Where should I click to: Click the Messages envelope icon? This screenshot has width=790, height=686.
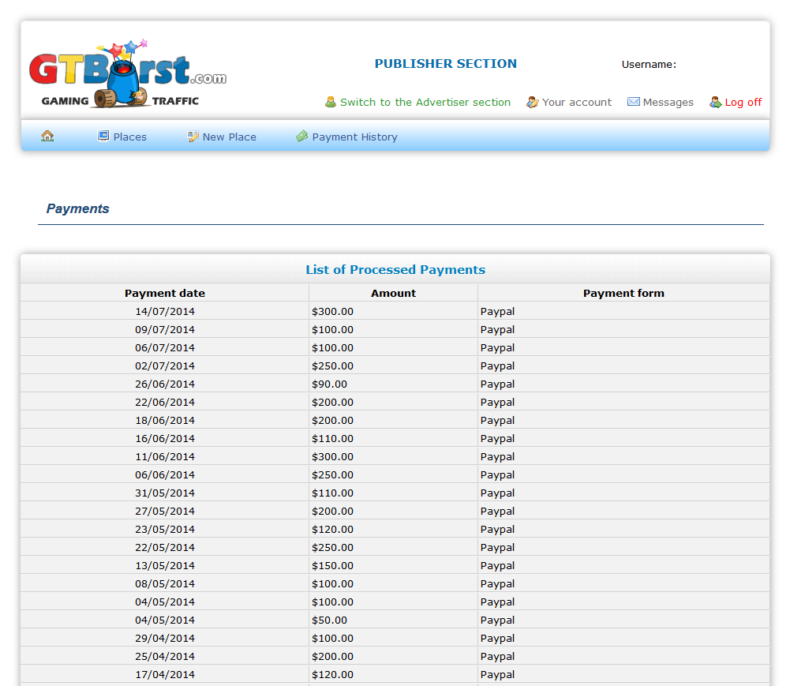click(633, 102)
